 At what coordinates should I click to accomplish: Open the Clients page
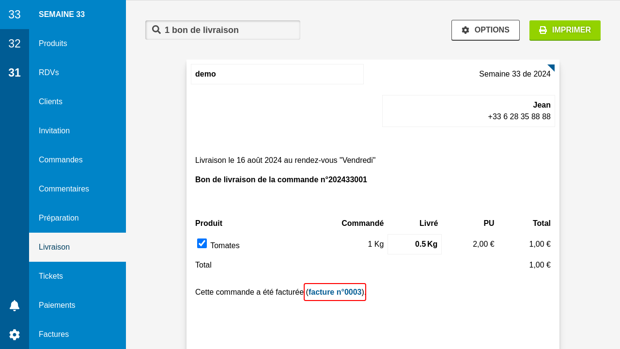[50, 102]
